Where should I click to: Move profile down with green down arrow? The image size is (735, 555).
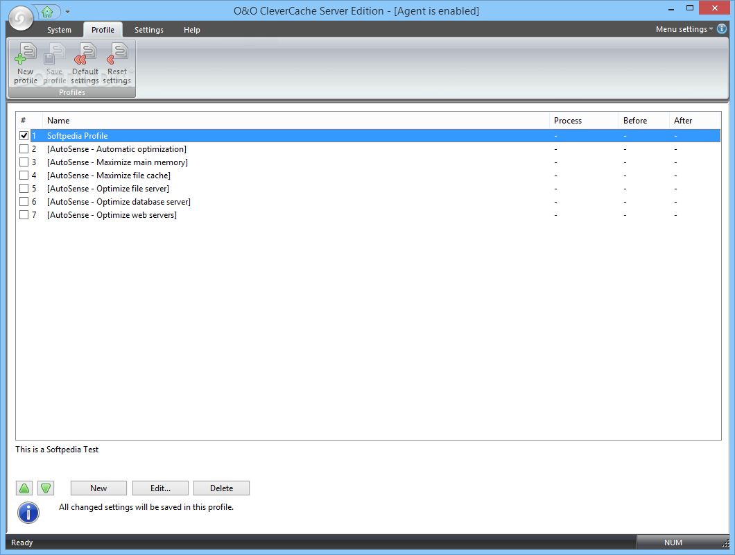click(46, 488)
